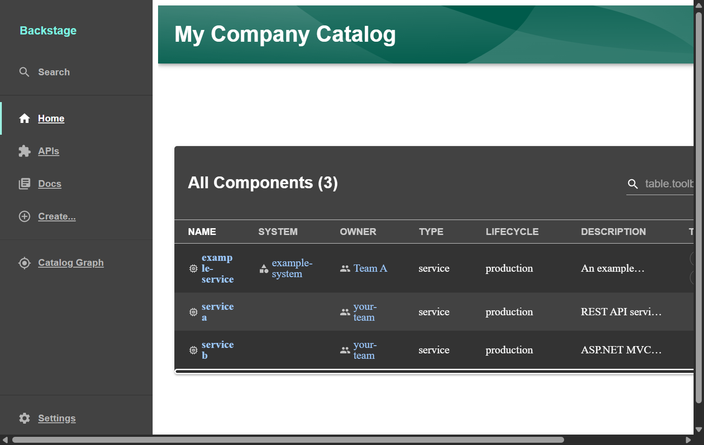Click production lifecycle in service a row
The image size is (704, 445).
coord(509,312)
